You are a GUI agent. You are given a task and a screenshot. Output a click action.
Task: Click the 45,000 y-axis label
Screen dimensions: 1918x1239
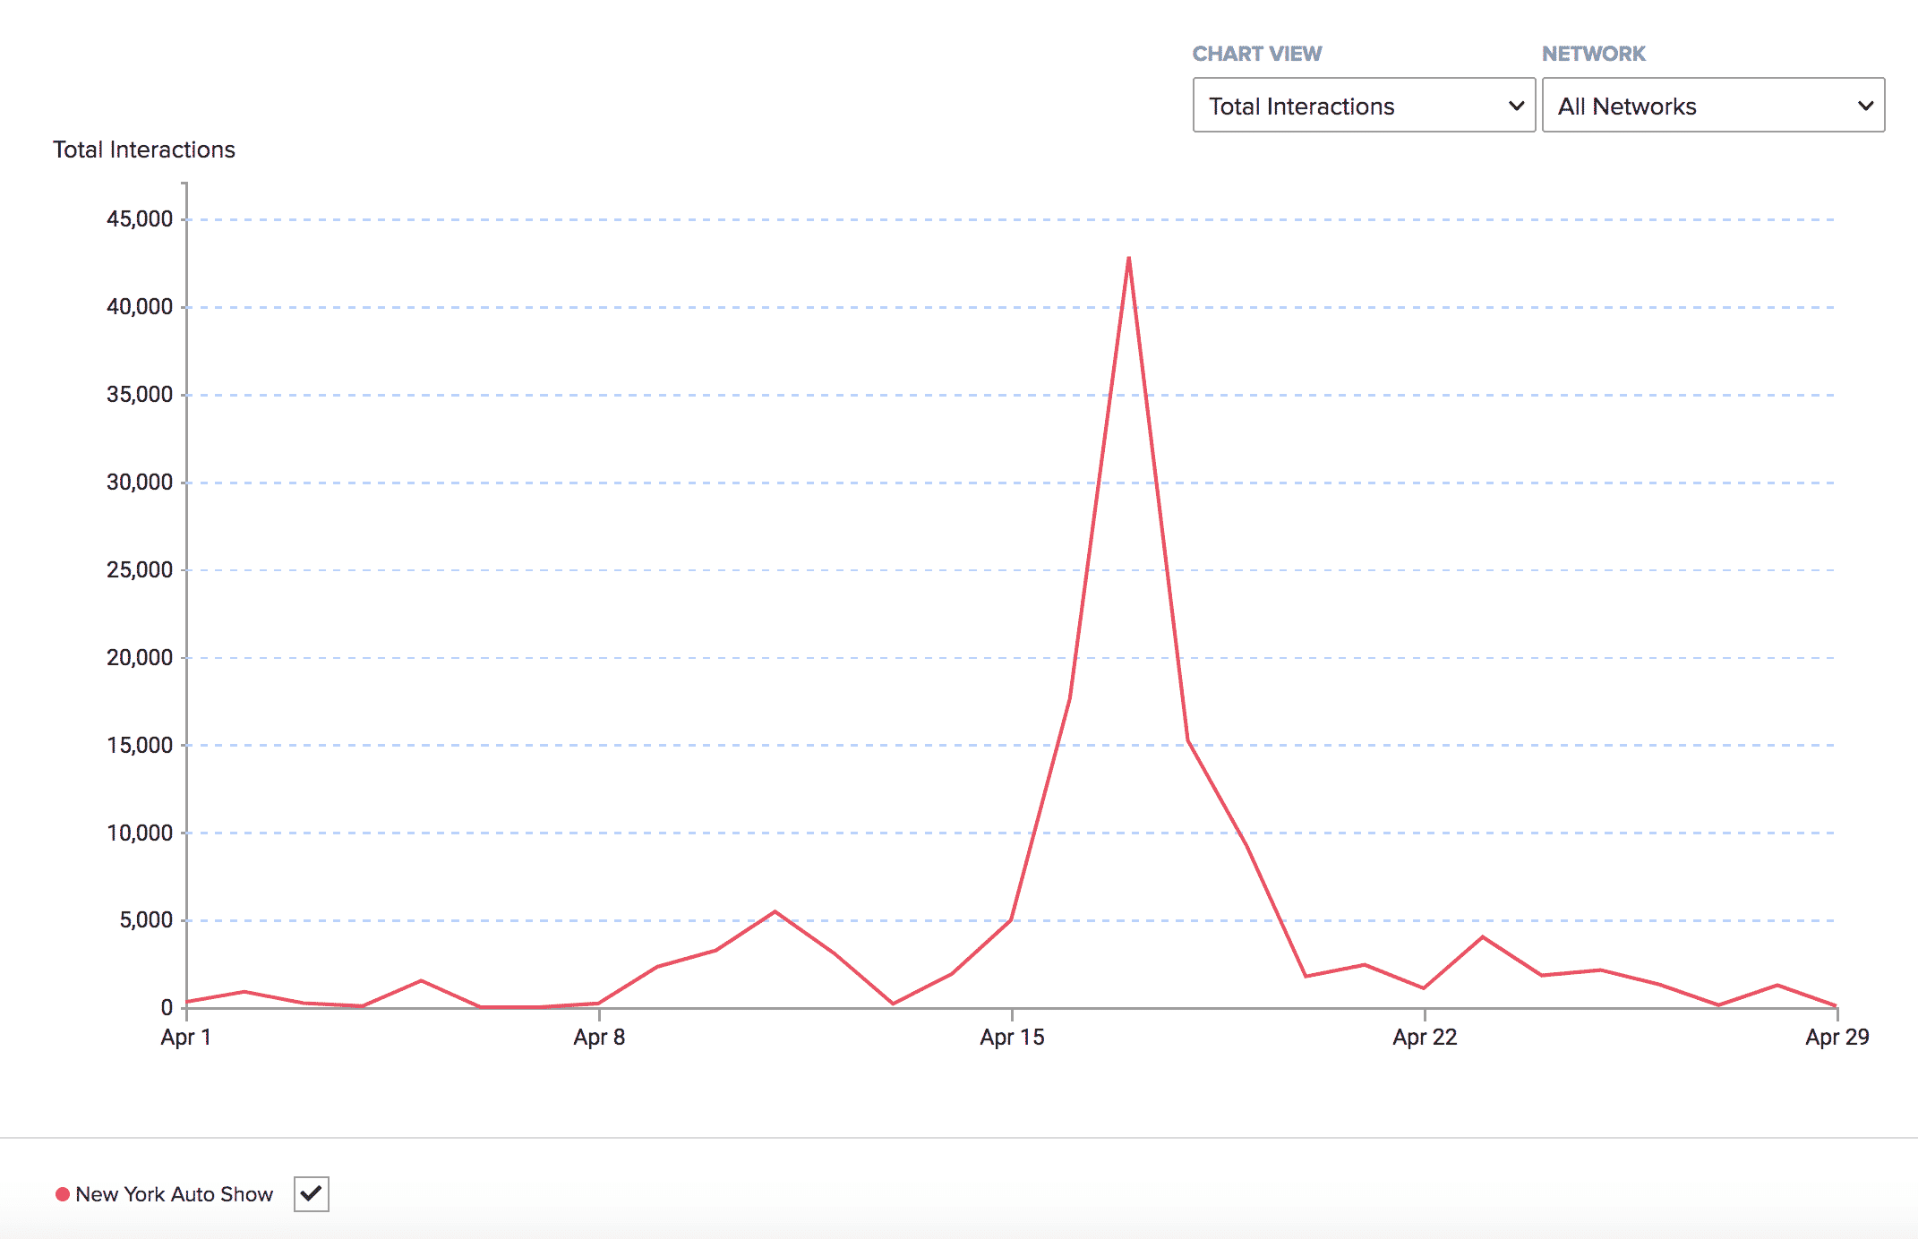click(x=140, y=218)
